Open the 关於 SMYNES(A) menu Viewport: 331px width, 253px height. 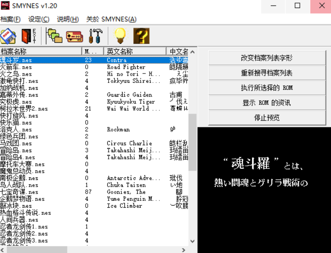tap(111, 19)
